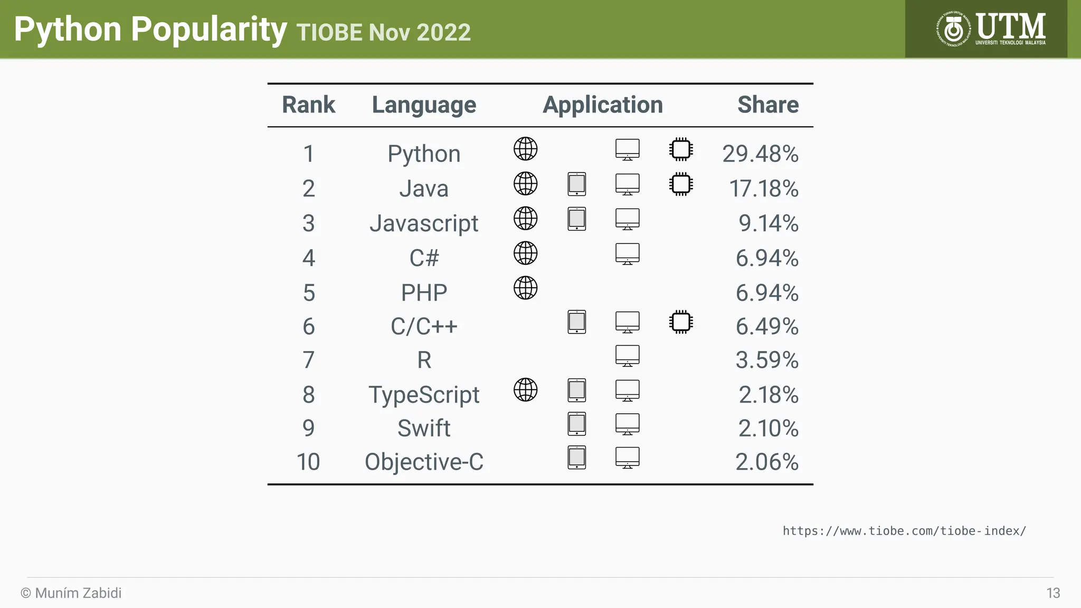The height and width of the screenshot is (608, 1081).
Task: Select the Swift language name
Action: (x=424, y=428)
